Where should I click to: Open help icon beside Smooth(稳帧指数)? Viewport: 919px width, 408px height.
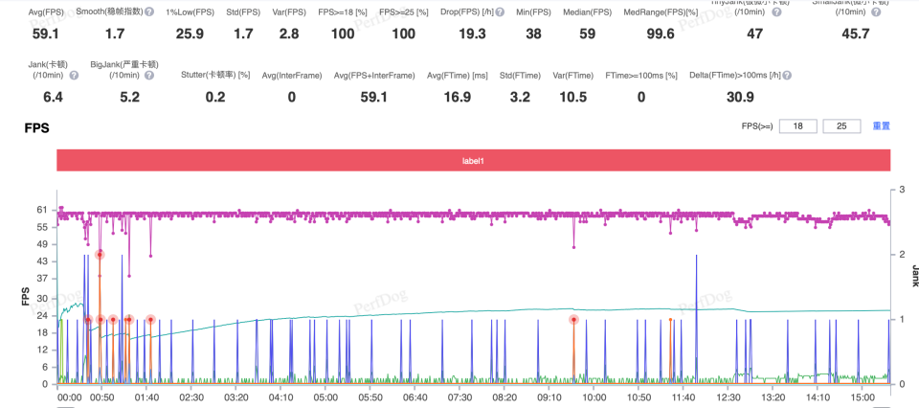pos(149,11)
